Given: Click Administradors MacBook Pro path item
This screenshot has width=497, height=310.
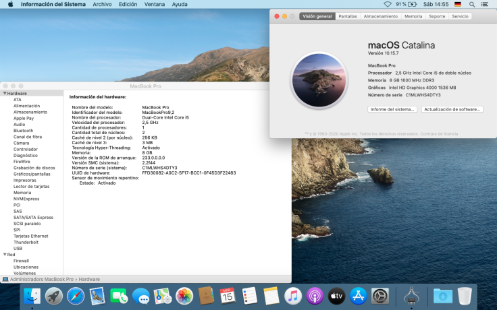Looking at the screenshot, I should coord(41,279).
